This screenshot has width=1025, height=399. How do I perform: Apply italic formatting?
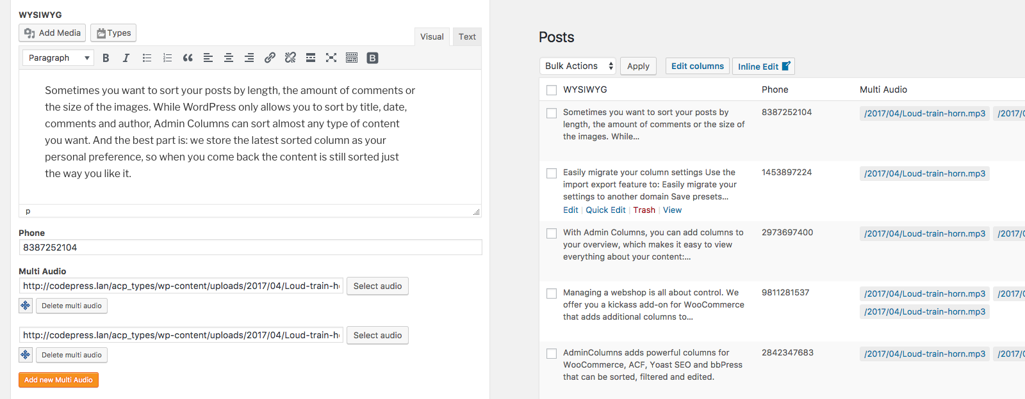(x=126, y=58)
